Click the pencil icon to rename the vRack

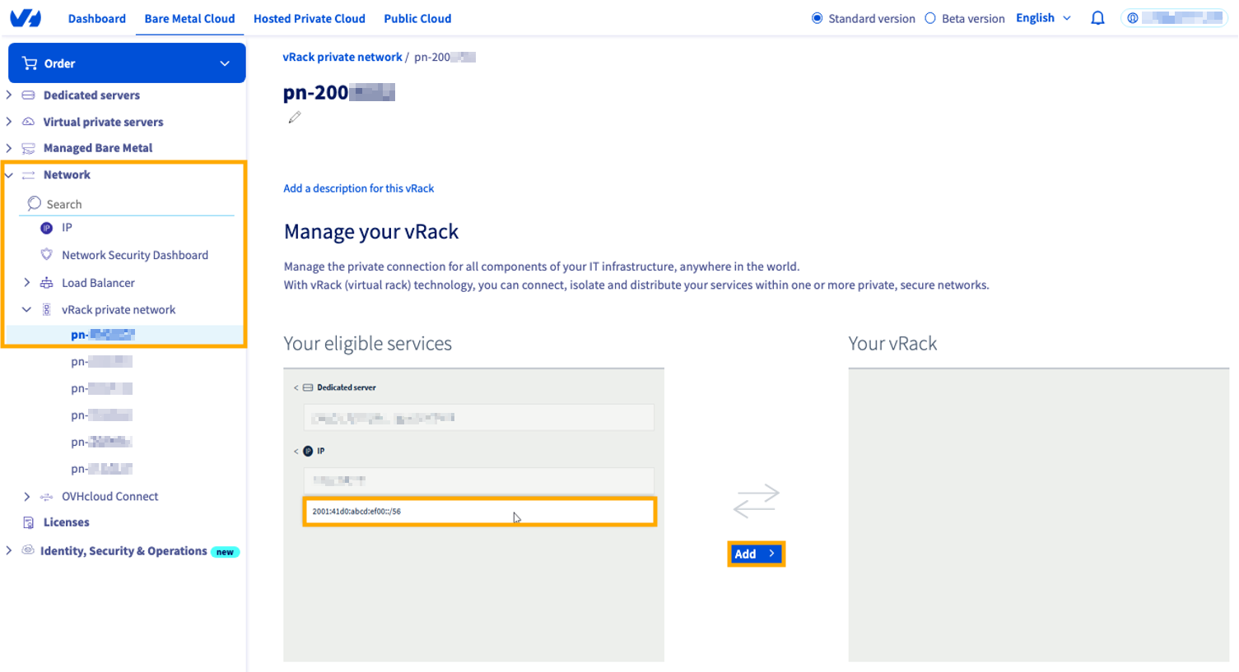(x=295, y=118)
